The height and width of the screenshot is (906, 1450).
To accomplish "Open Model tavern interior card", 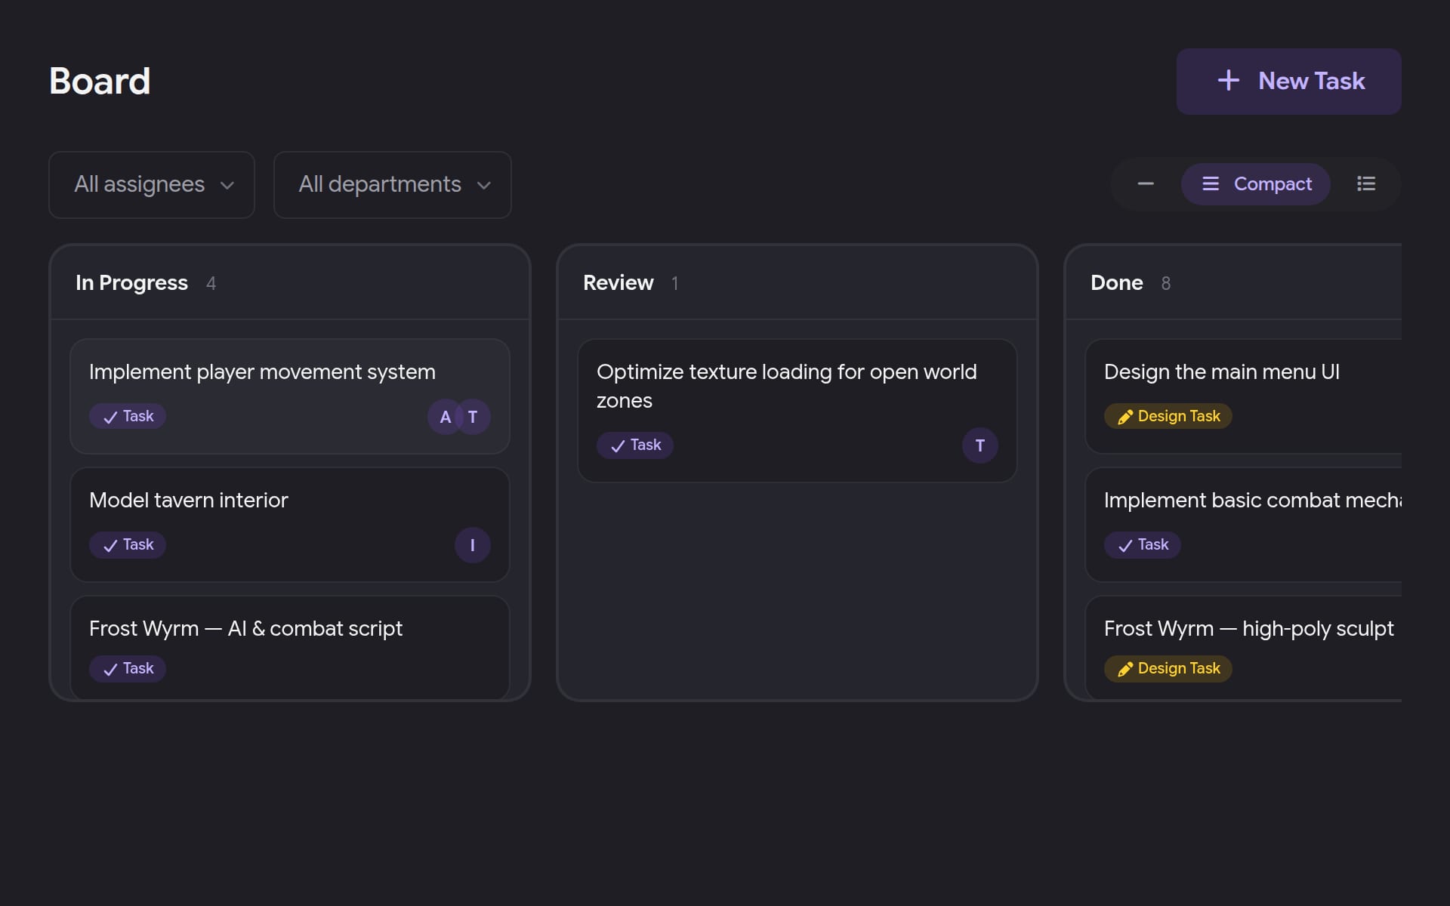I will tap(290, 525).
